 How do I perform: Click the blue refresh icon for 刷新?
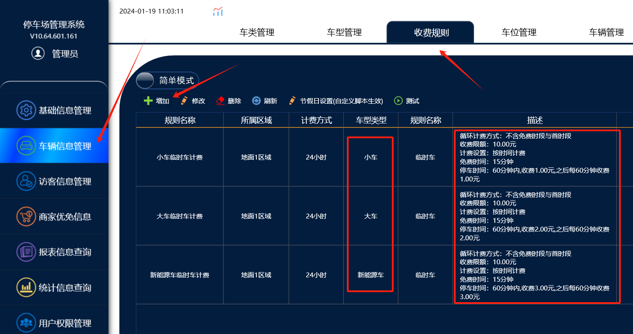256,101
